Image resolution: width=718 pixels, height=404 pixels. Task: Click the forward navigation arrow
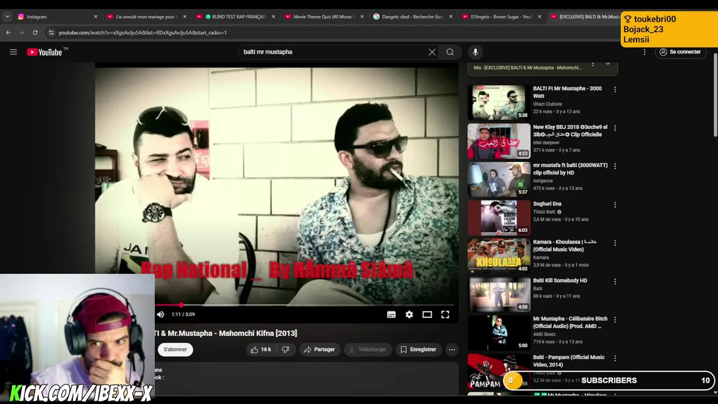22,33
